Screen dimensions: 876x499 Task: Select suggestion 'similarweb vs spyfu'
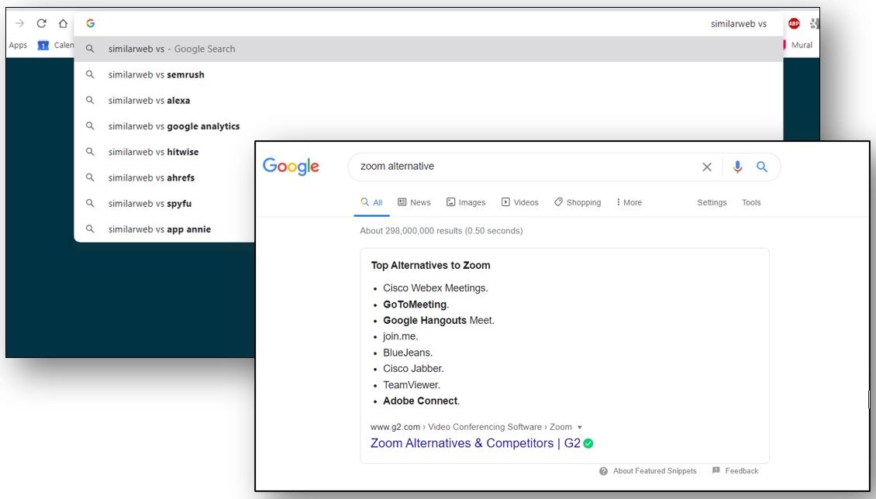point(165,203)
